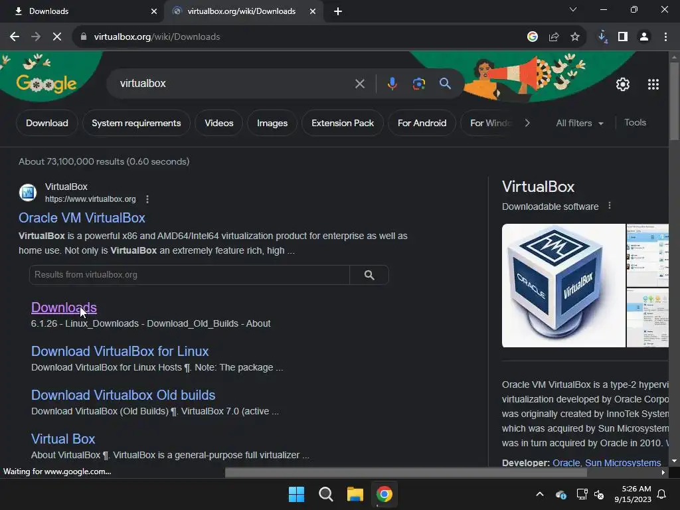Open the share page icon

click(554, 37)
